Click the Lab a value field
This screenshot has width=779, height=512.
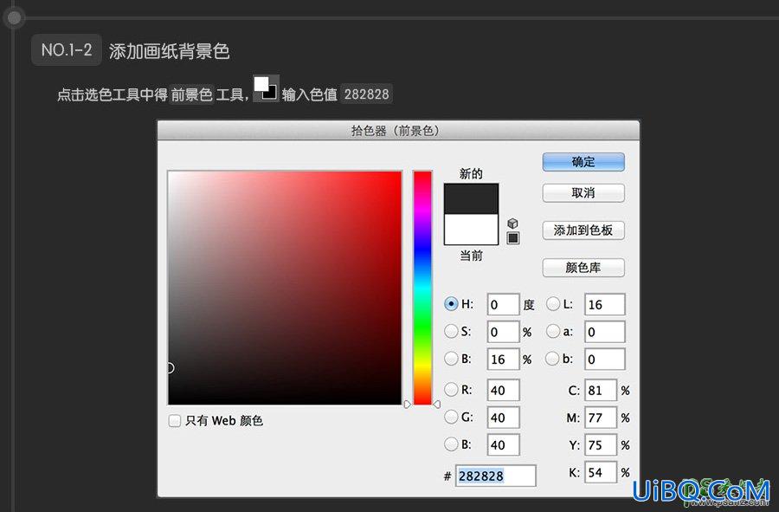point(605,332)
